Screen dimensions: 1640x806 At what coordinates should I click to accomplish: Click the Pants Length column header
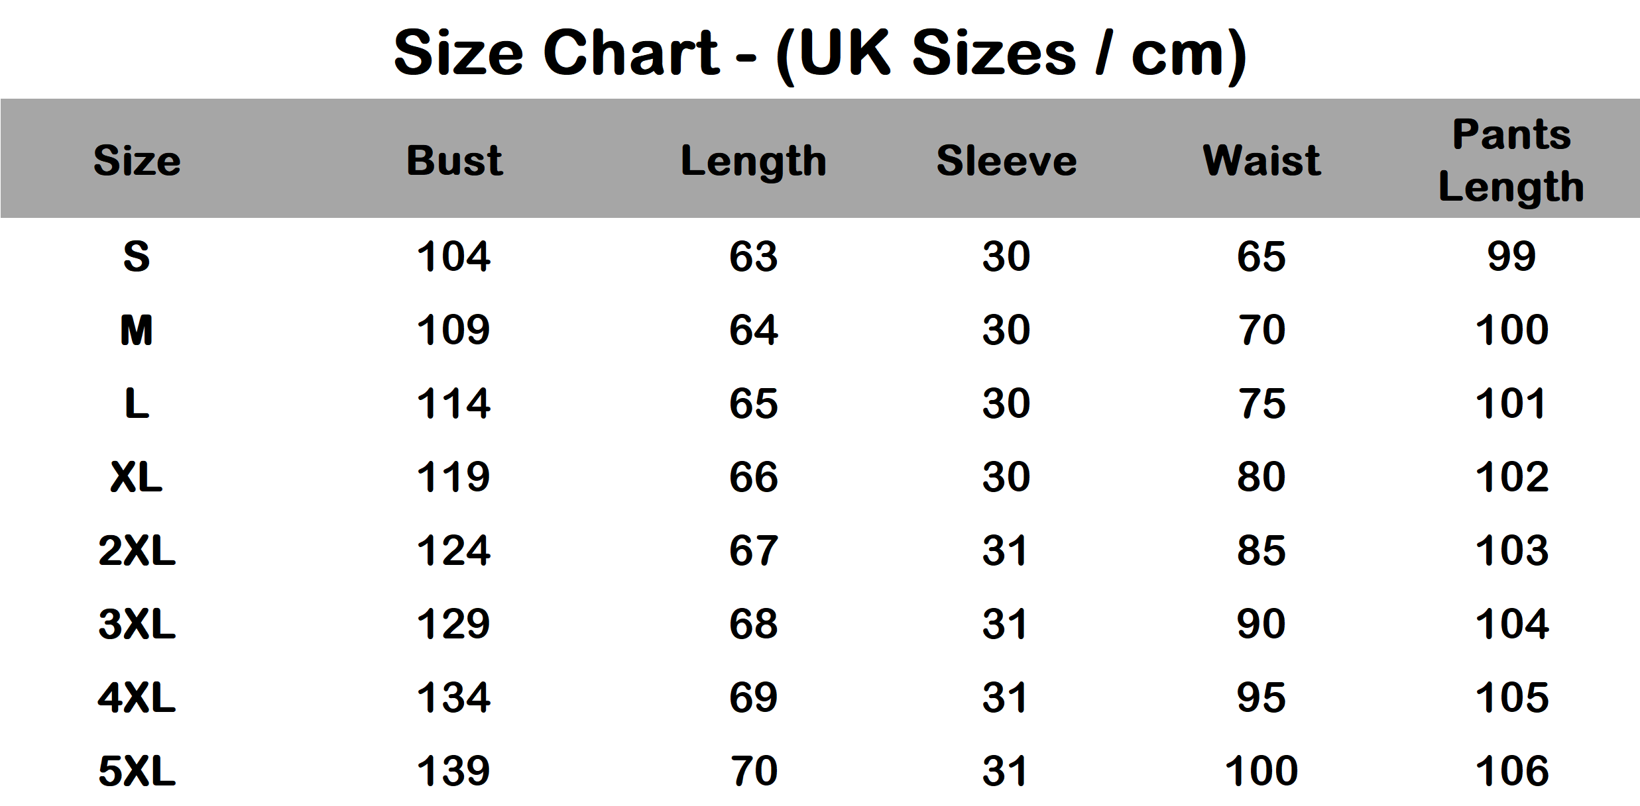(x=1511, y=161)
